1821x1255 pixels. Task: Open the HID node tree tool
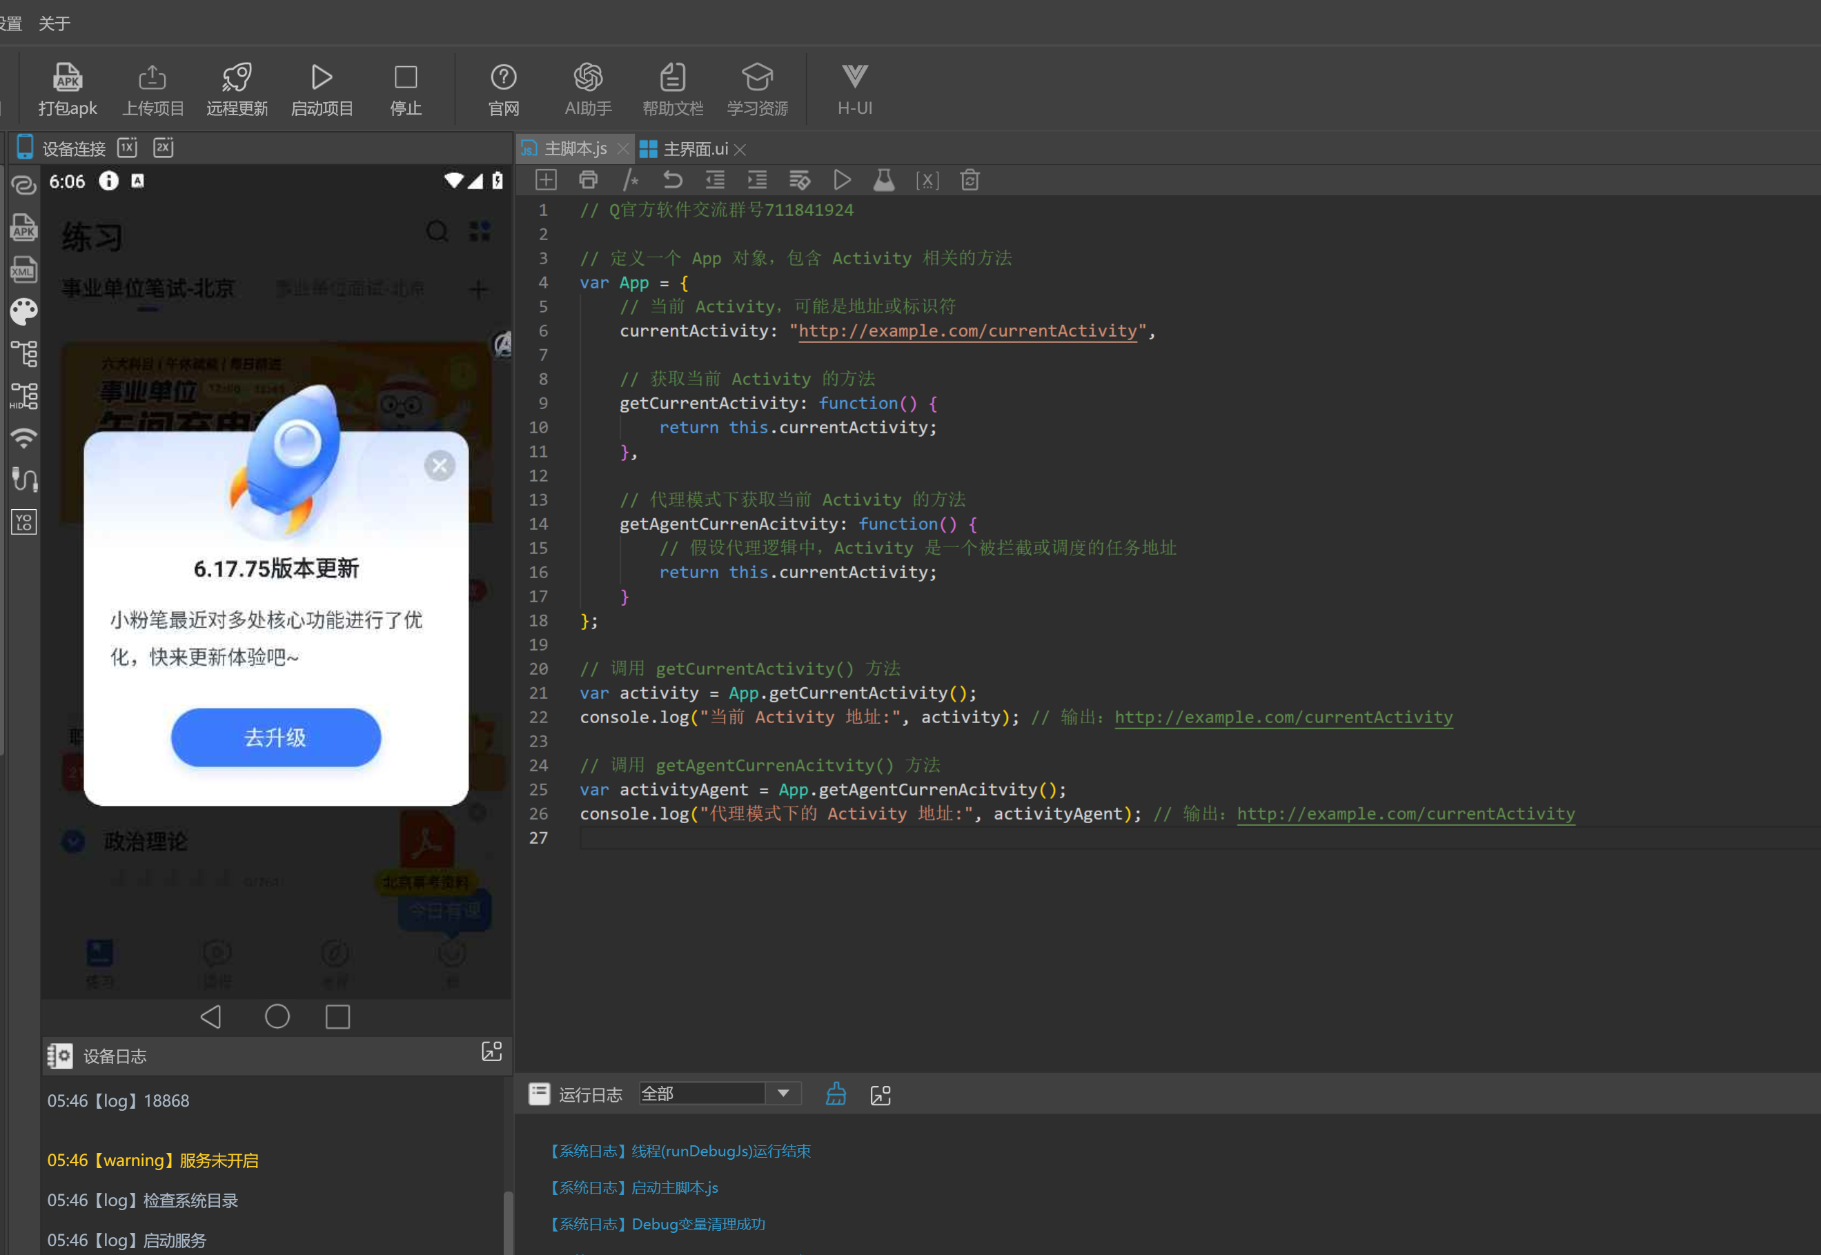pos(23,395)
